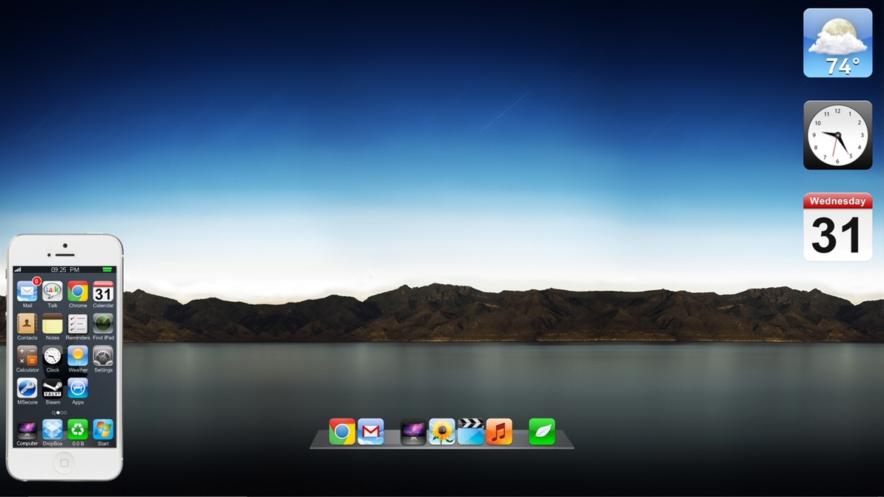Launch Steam from the phone launcher
The height and width of the screenshot is (497, 884).
click(52, 388)
